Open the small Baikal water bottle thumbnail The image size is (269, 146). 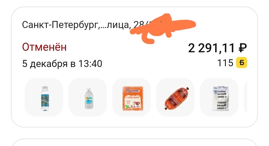[x=44, y=97]
